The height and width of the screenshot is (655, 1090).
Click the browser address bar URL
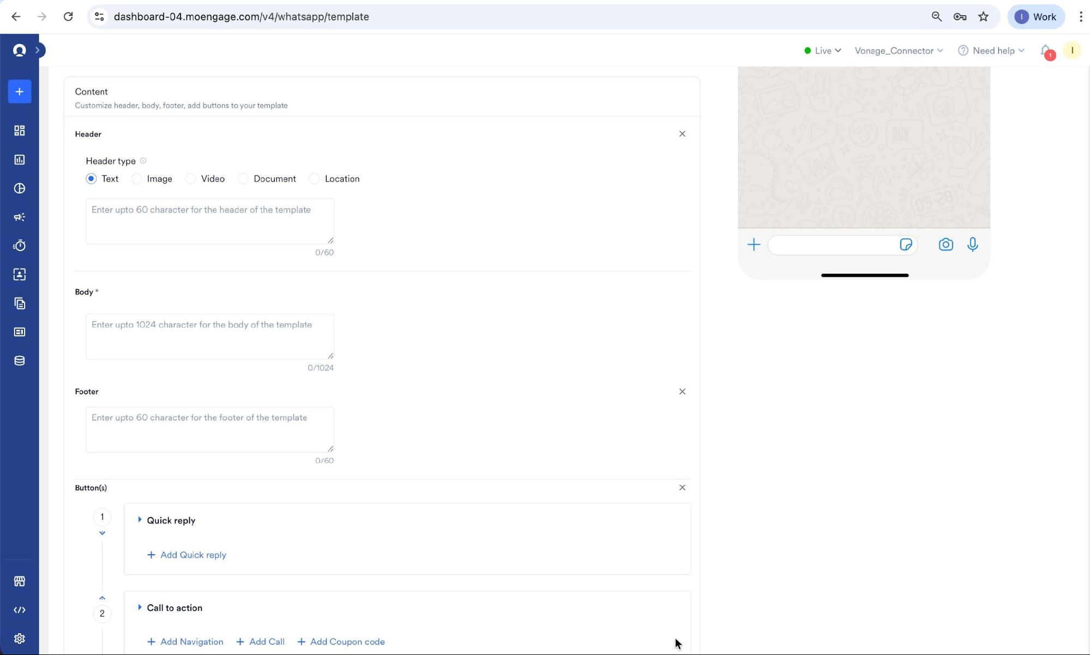pyautogui.click(x=242, y=16)
